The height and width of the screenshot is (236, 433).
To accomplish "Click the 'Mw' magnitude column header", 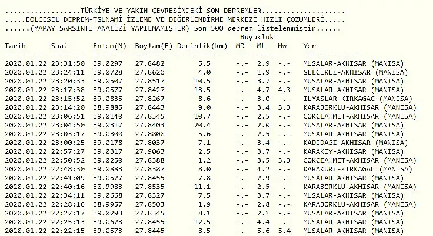I will (282, 46).
